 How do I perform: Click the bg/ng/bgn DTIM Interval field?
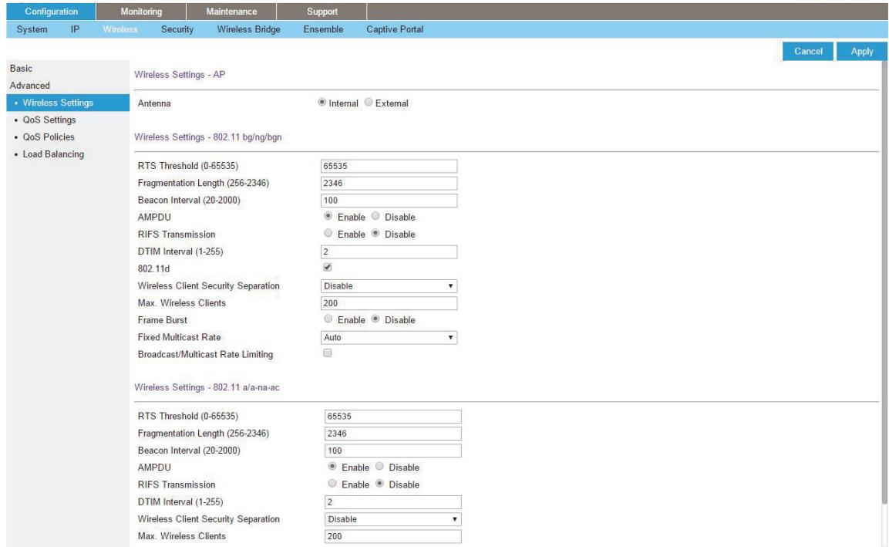[389, 252]
